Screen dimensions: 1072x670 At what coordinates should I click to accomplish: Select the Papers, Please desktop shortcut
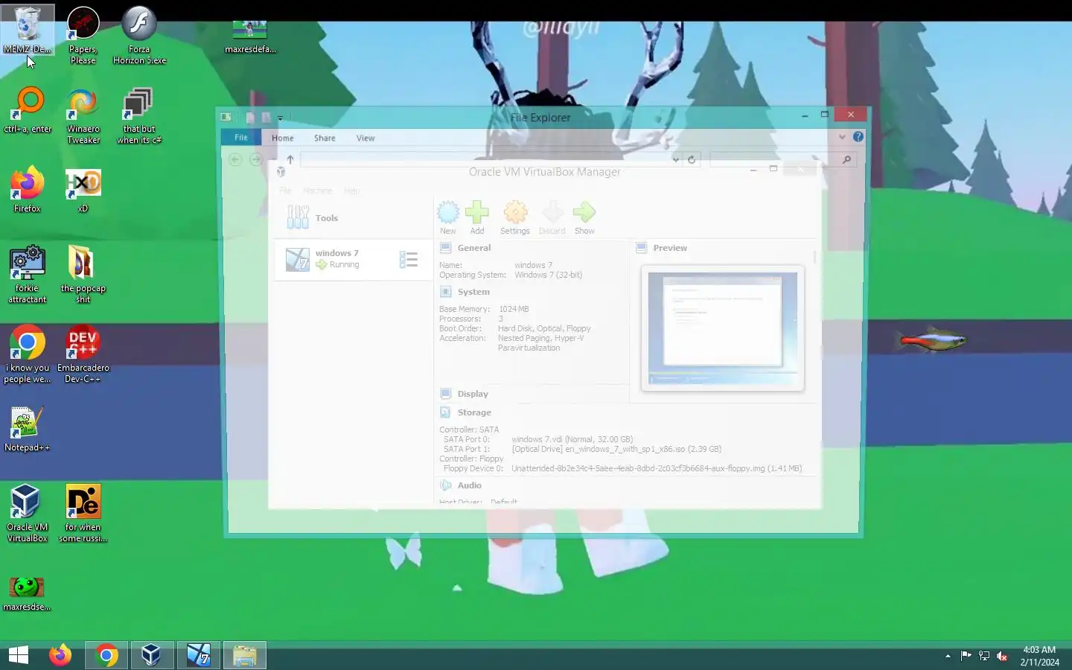click(83, 35)
